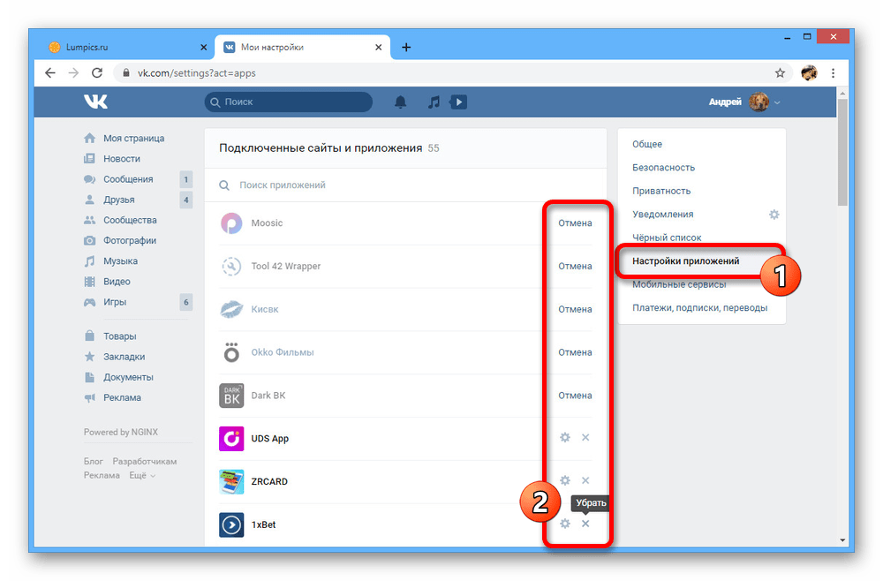Remove ZRCARD with X icon
The image size is (883, 581).
coord(585,480)
